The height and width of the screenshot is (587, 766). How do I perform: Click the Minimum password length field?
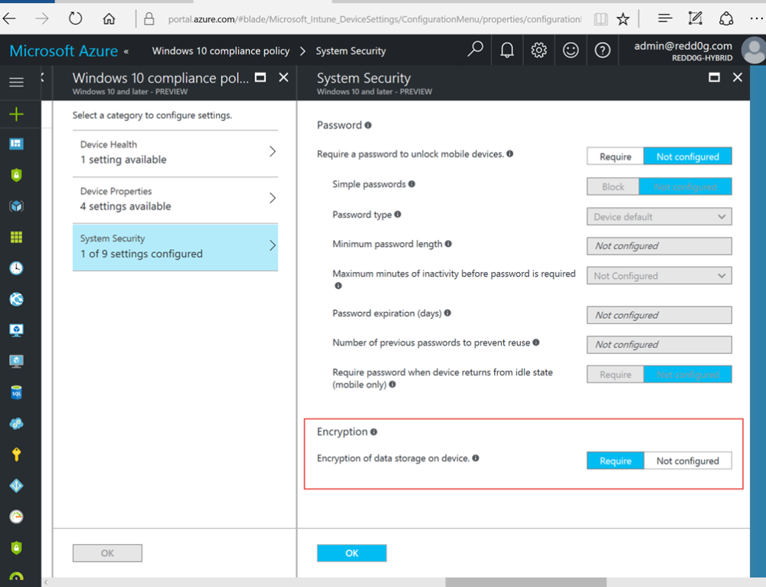coord(659,246)
